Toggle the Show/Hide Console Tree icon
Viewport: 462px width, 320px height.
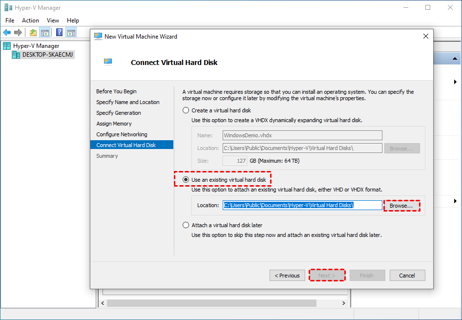pos(45,32)
